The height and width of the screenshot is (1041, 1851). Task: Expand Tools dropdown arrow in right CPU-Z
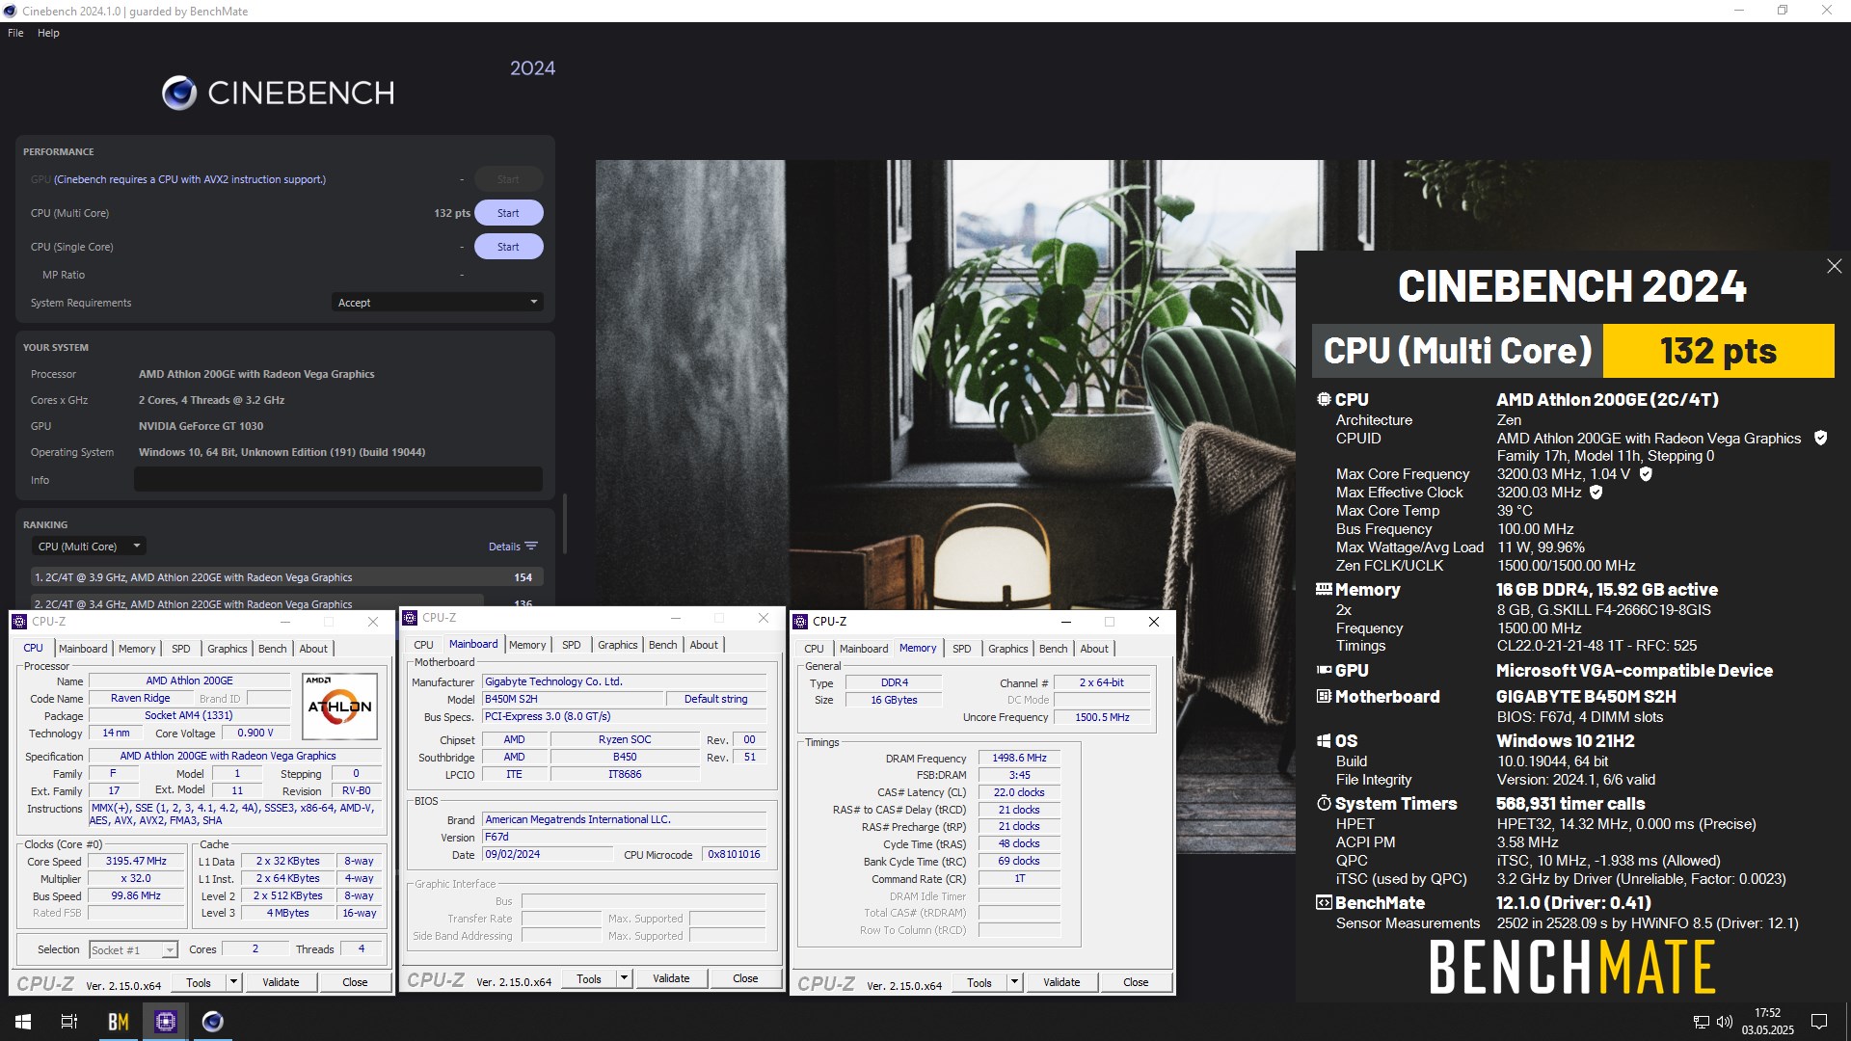[1014, 982]
